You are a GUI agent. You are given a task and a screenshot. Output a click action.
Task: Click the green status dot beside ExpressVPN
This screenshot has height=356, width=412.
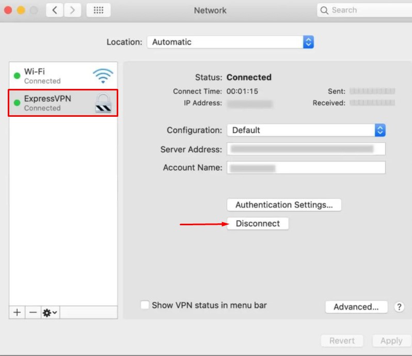(x=17, y=103)
